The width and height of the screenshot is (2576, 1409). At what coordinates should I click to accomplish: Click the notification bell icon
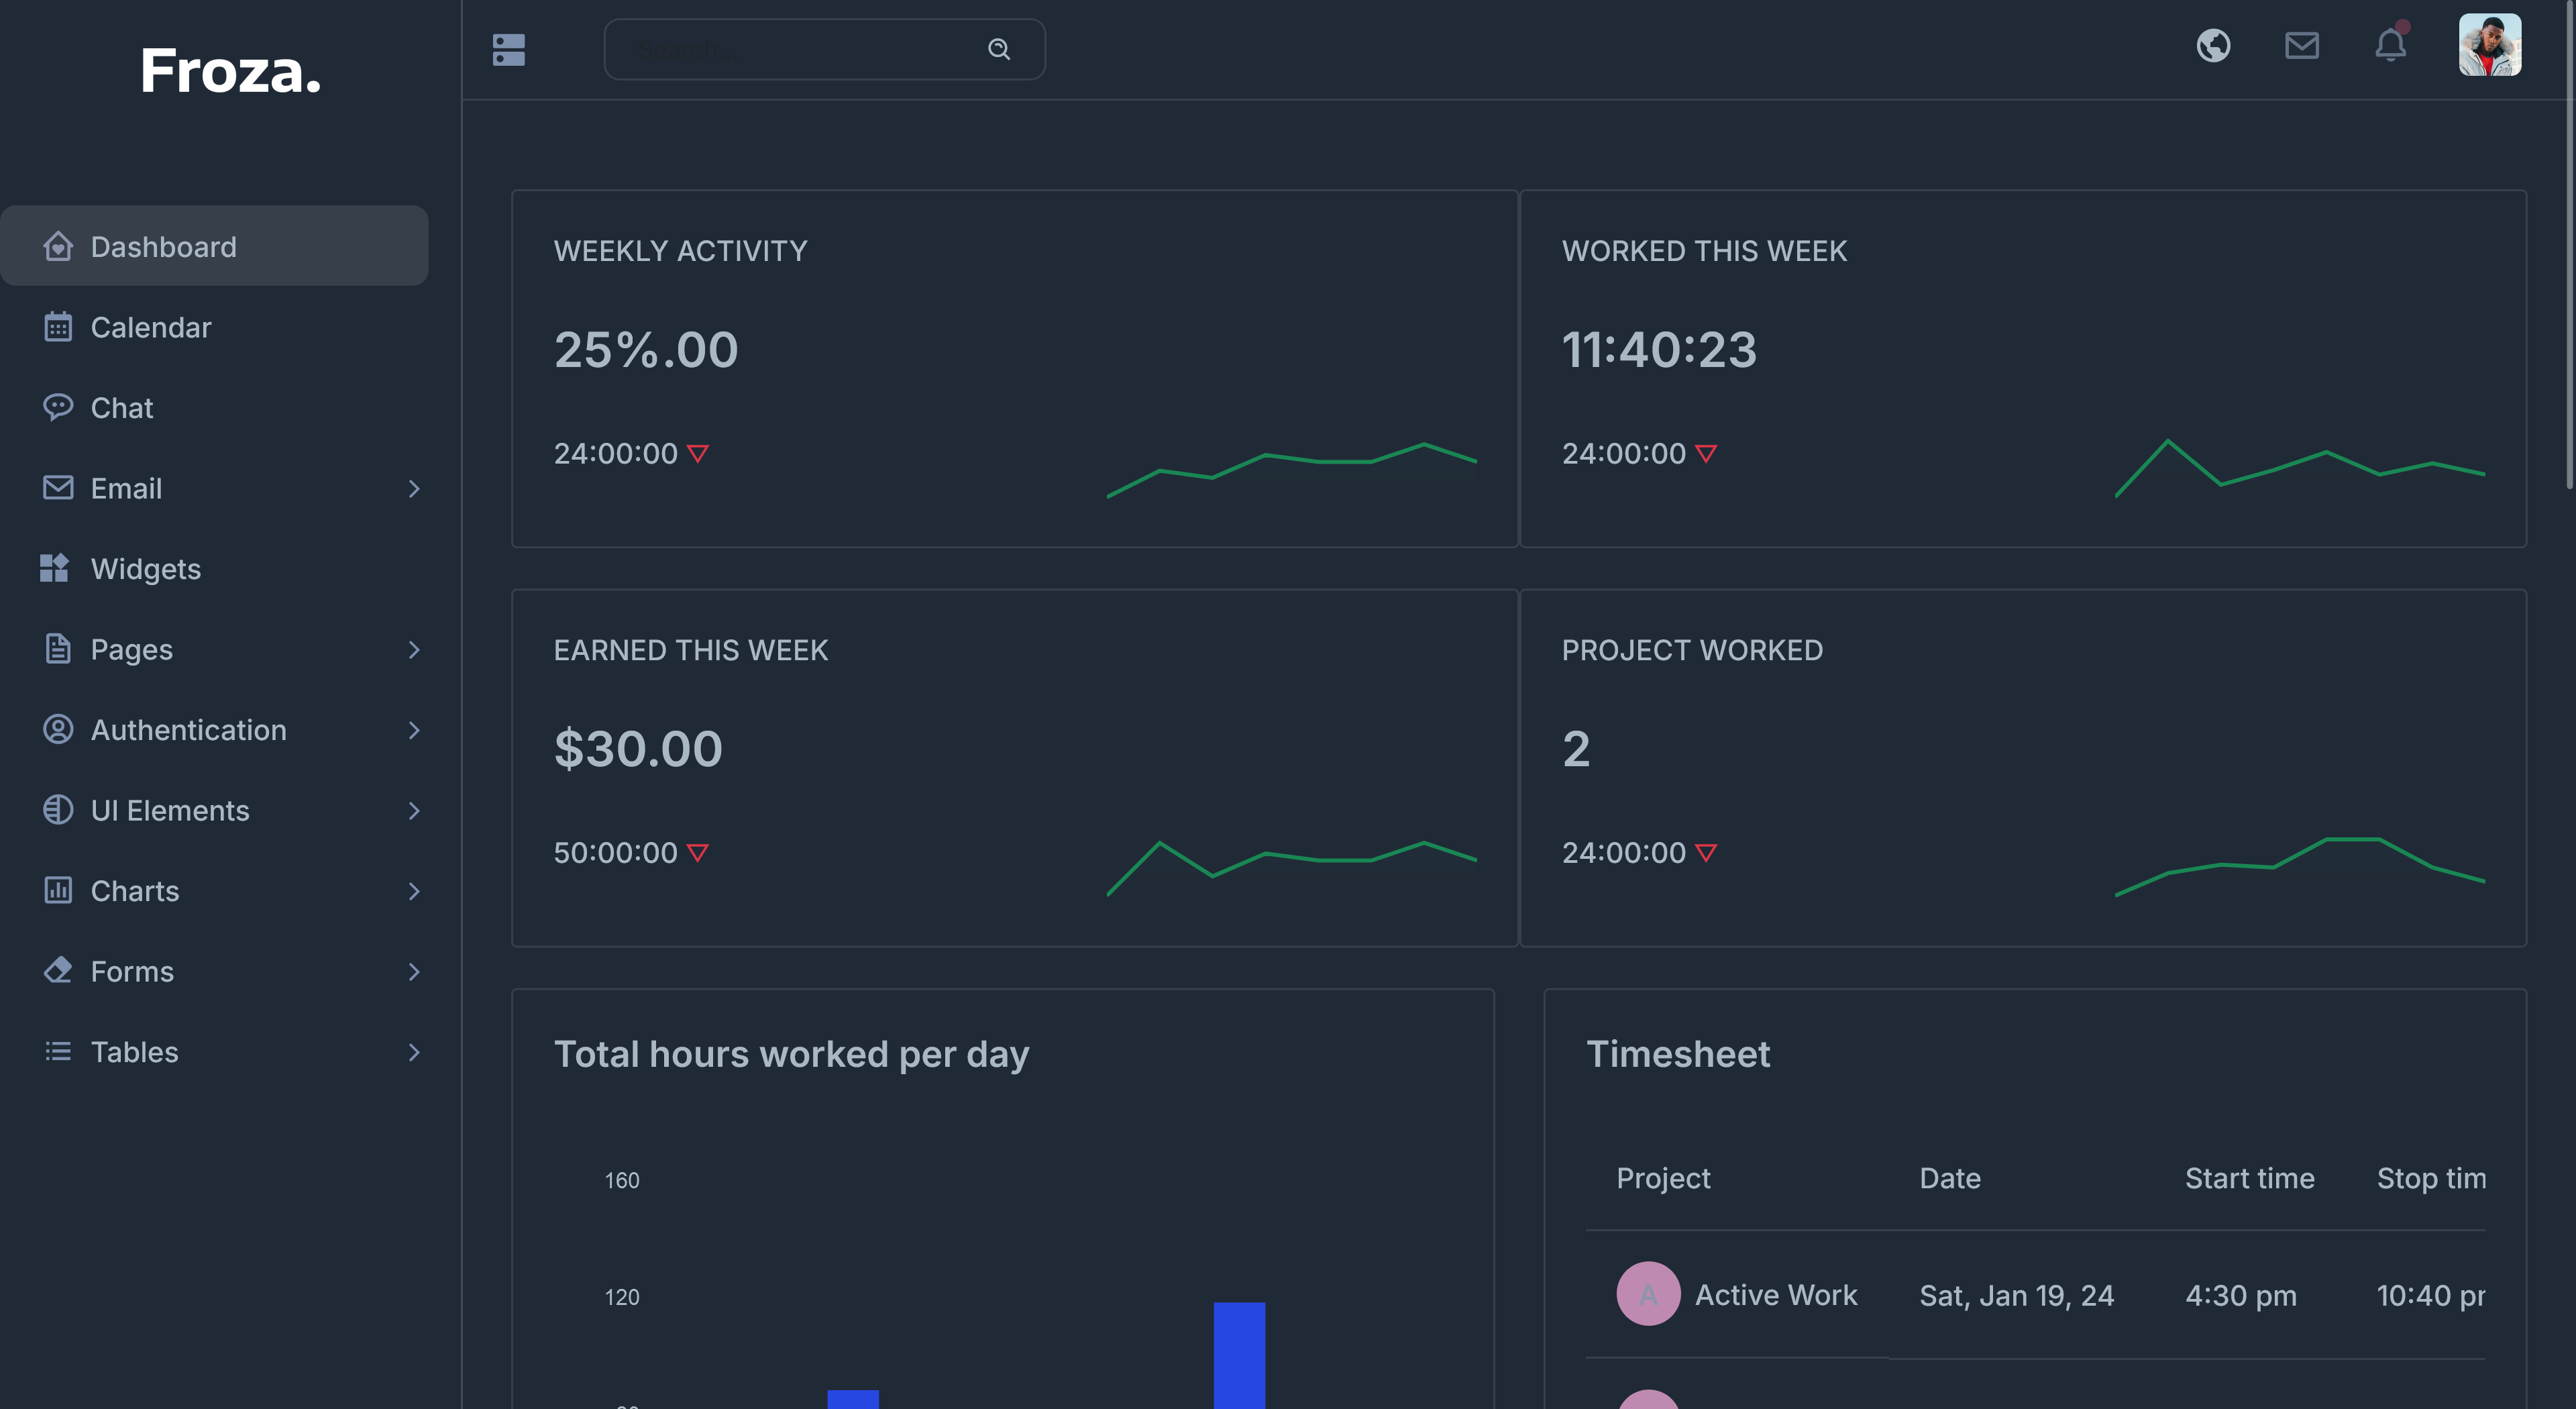(2391, 45)
